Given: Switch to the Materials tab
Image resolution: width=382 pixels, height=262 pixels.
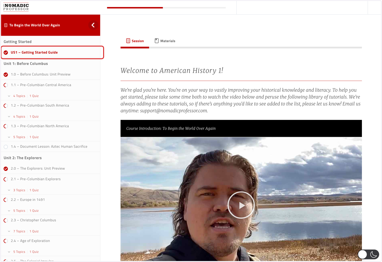Looking at the screenshot, I should pos(165,41).
